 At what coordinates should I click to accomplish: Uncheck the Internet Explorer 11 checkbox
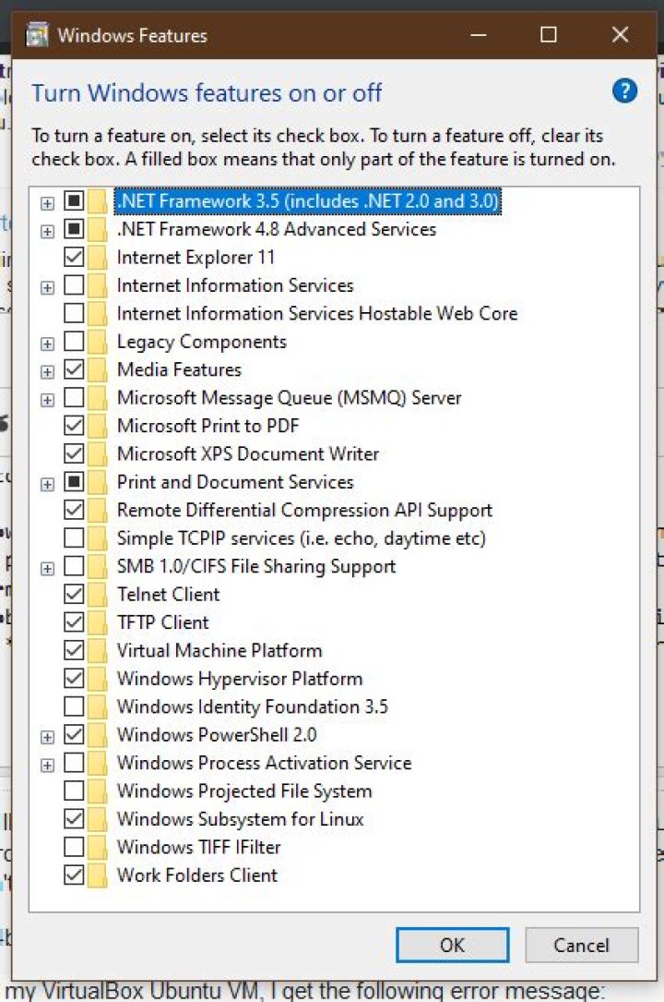74,257
